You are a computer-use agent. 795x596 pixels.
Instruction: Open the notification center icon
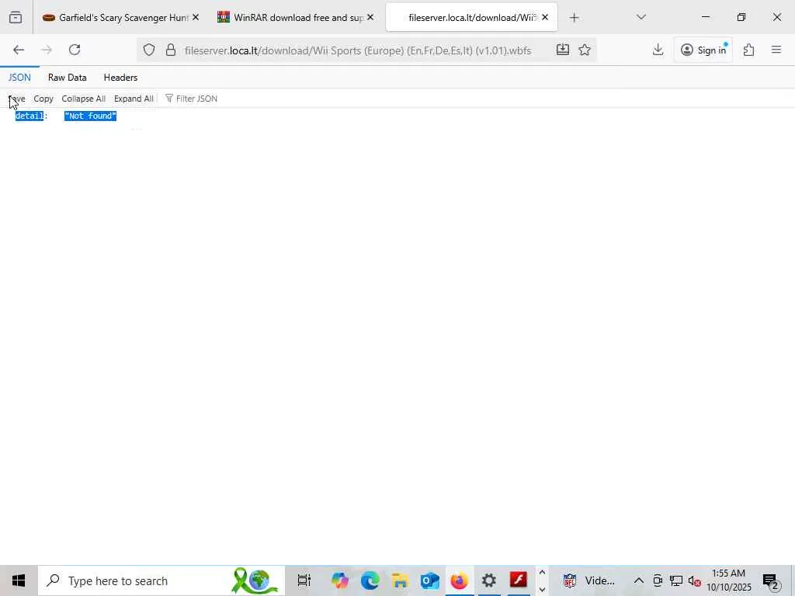[771, 580]
